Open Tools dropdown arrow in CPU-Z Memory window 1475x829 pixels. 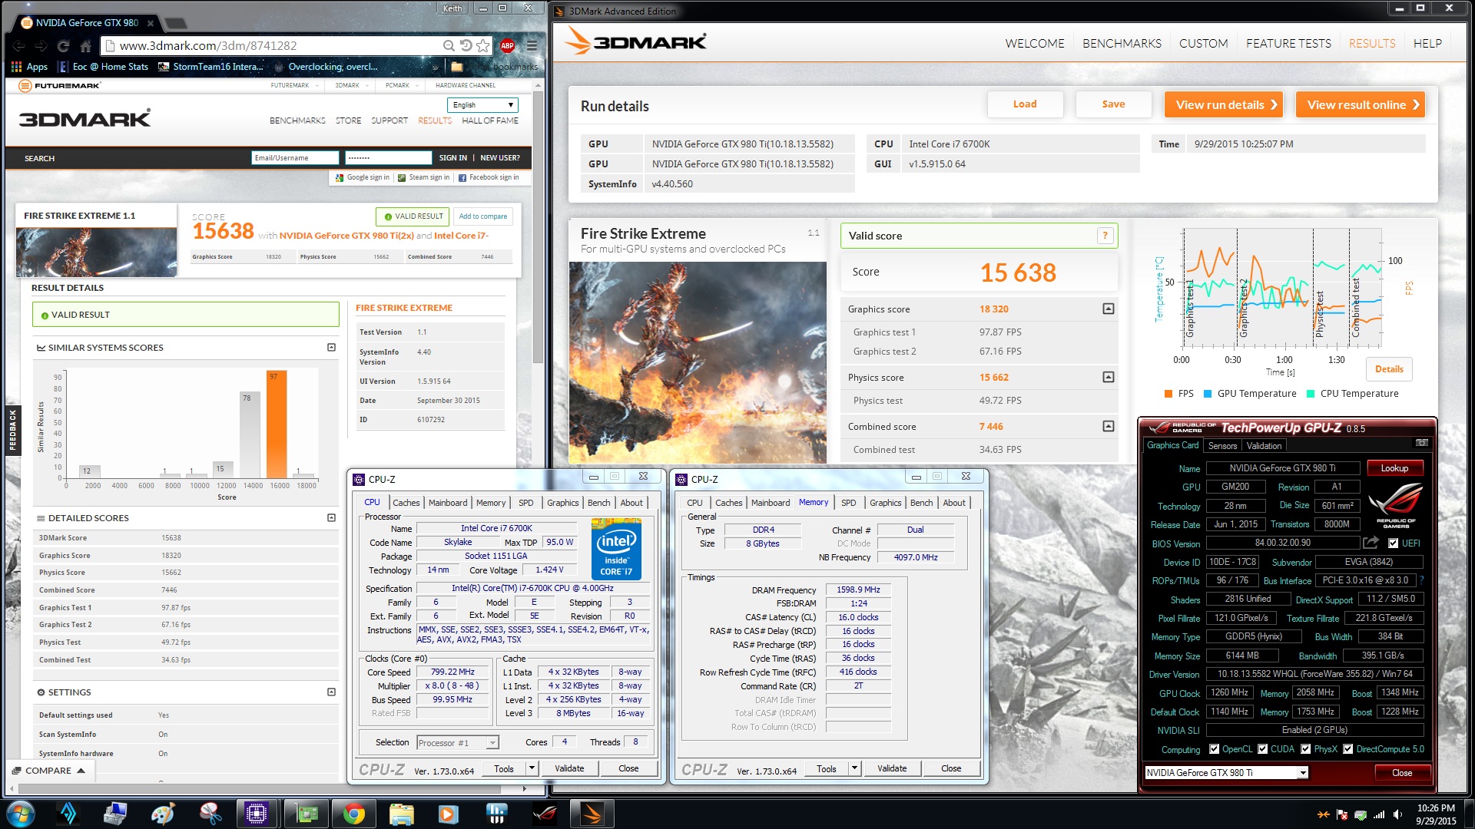(854, 768)
